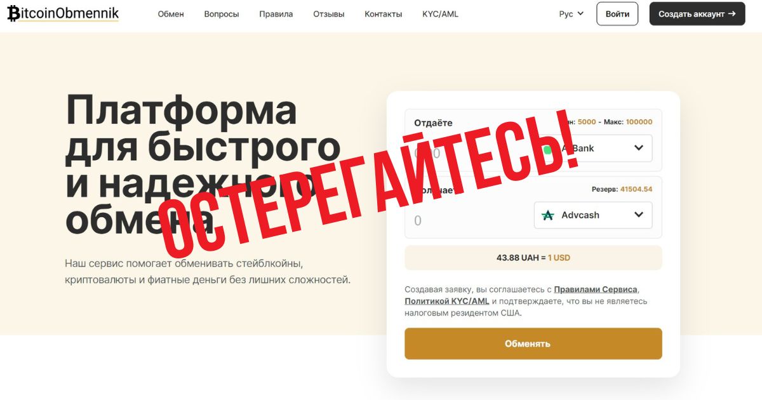Click the Advcash logo icon
Screen dimensions: 762x400
[x=547, y=215]
